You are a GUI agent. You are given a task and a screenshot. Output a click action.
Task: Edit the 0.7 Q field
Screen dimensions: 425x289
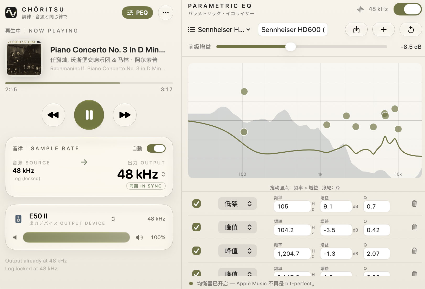(x=377, y=206)
